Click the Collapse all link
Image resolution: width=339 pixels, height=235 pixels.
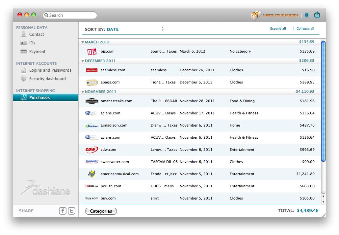click(305, 29)
